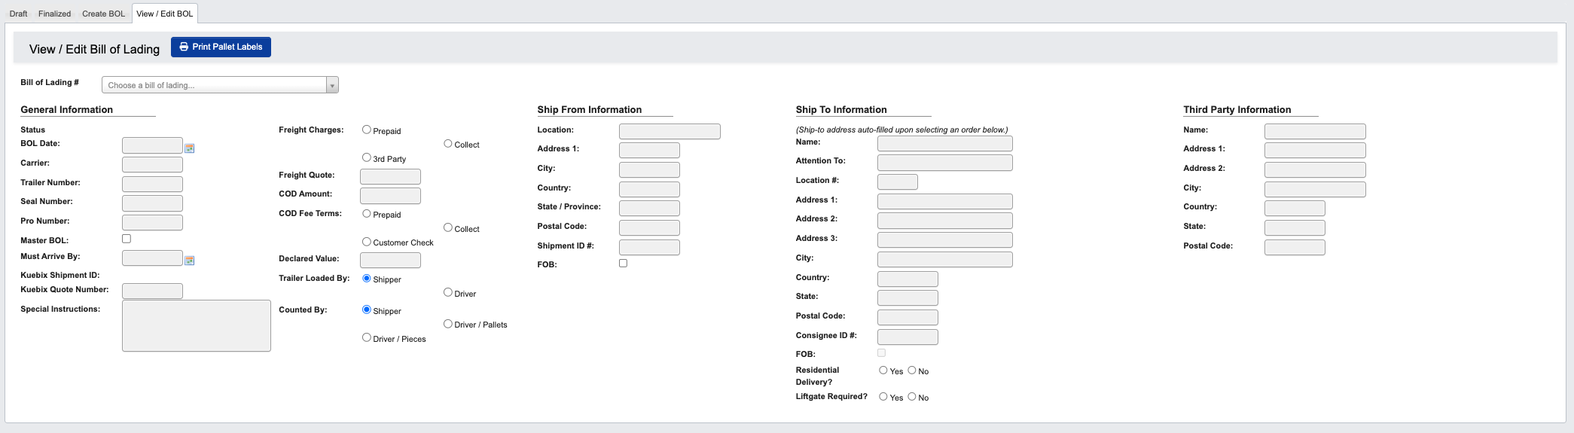Click the Ship To Address 3 field
The width and height of the screenshot is (1574, 433).
(x=945, y=240)
